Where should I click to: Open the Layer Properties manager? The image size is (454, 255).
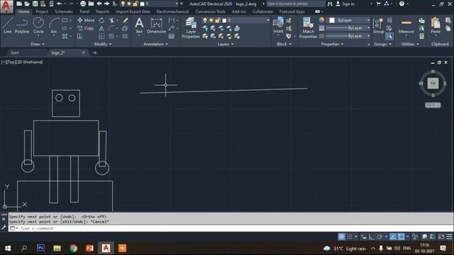[x=191, y=28]
